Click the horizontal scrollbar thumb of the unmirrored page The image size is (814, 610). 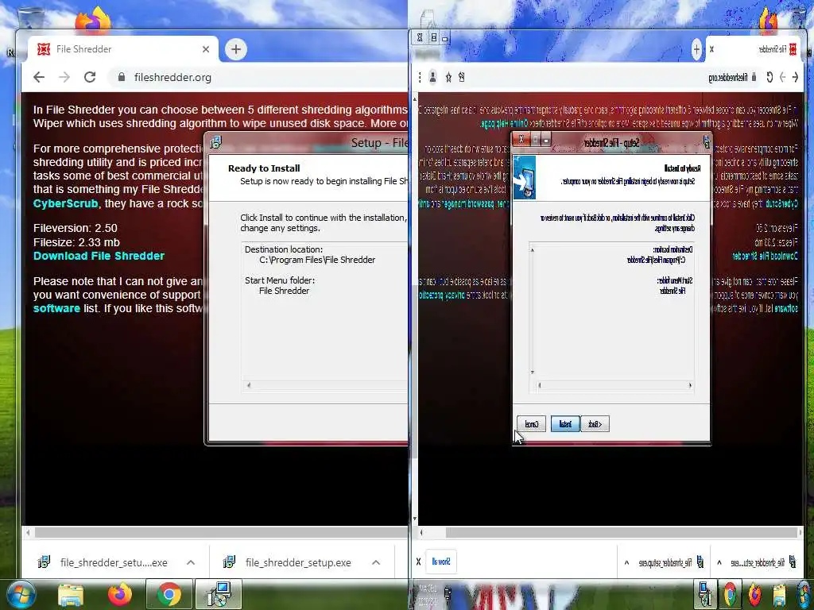(221, 532)
